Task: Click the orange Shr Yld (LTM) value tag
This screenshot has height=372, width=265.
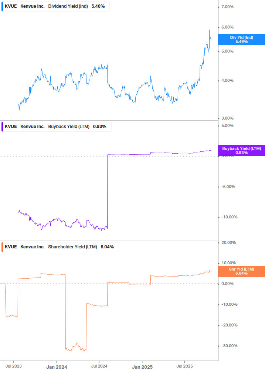Action: 241,271
